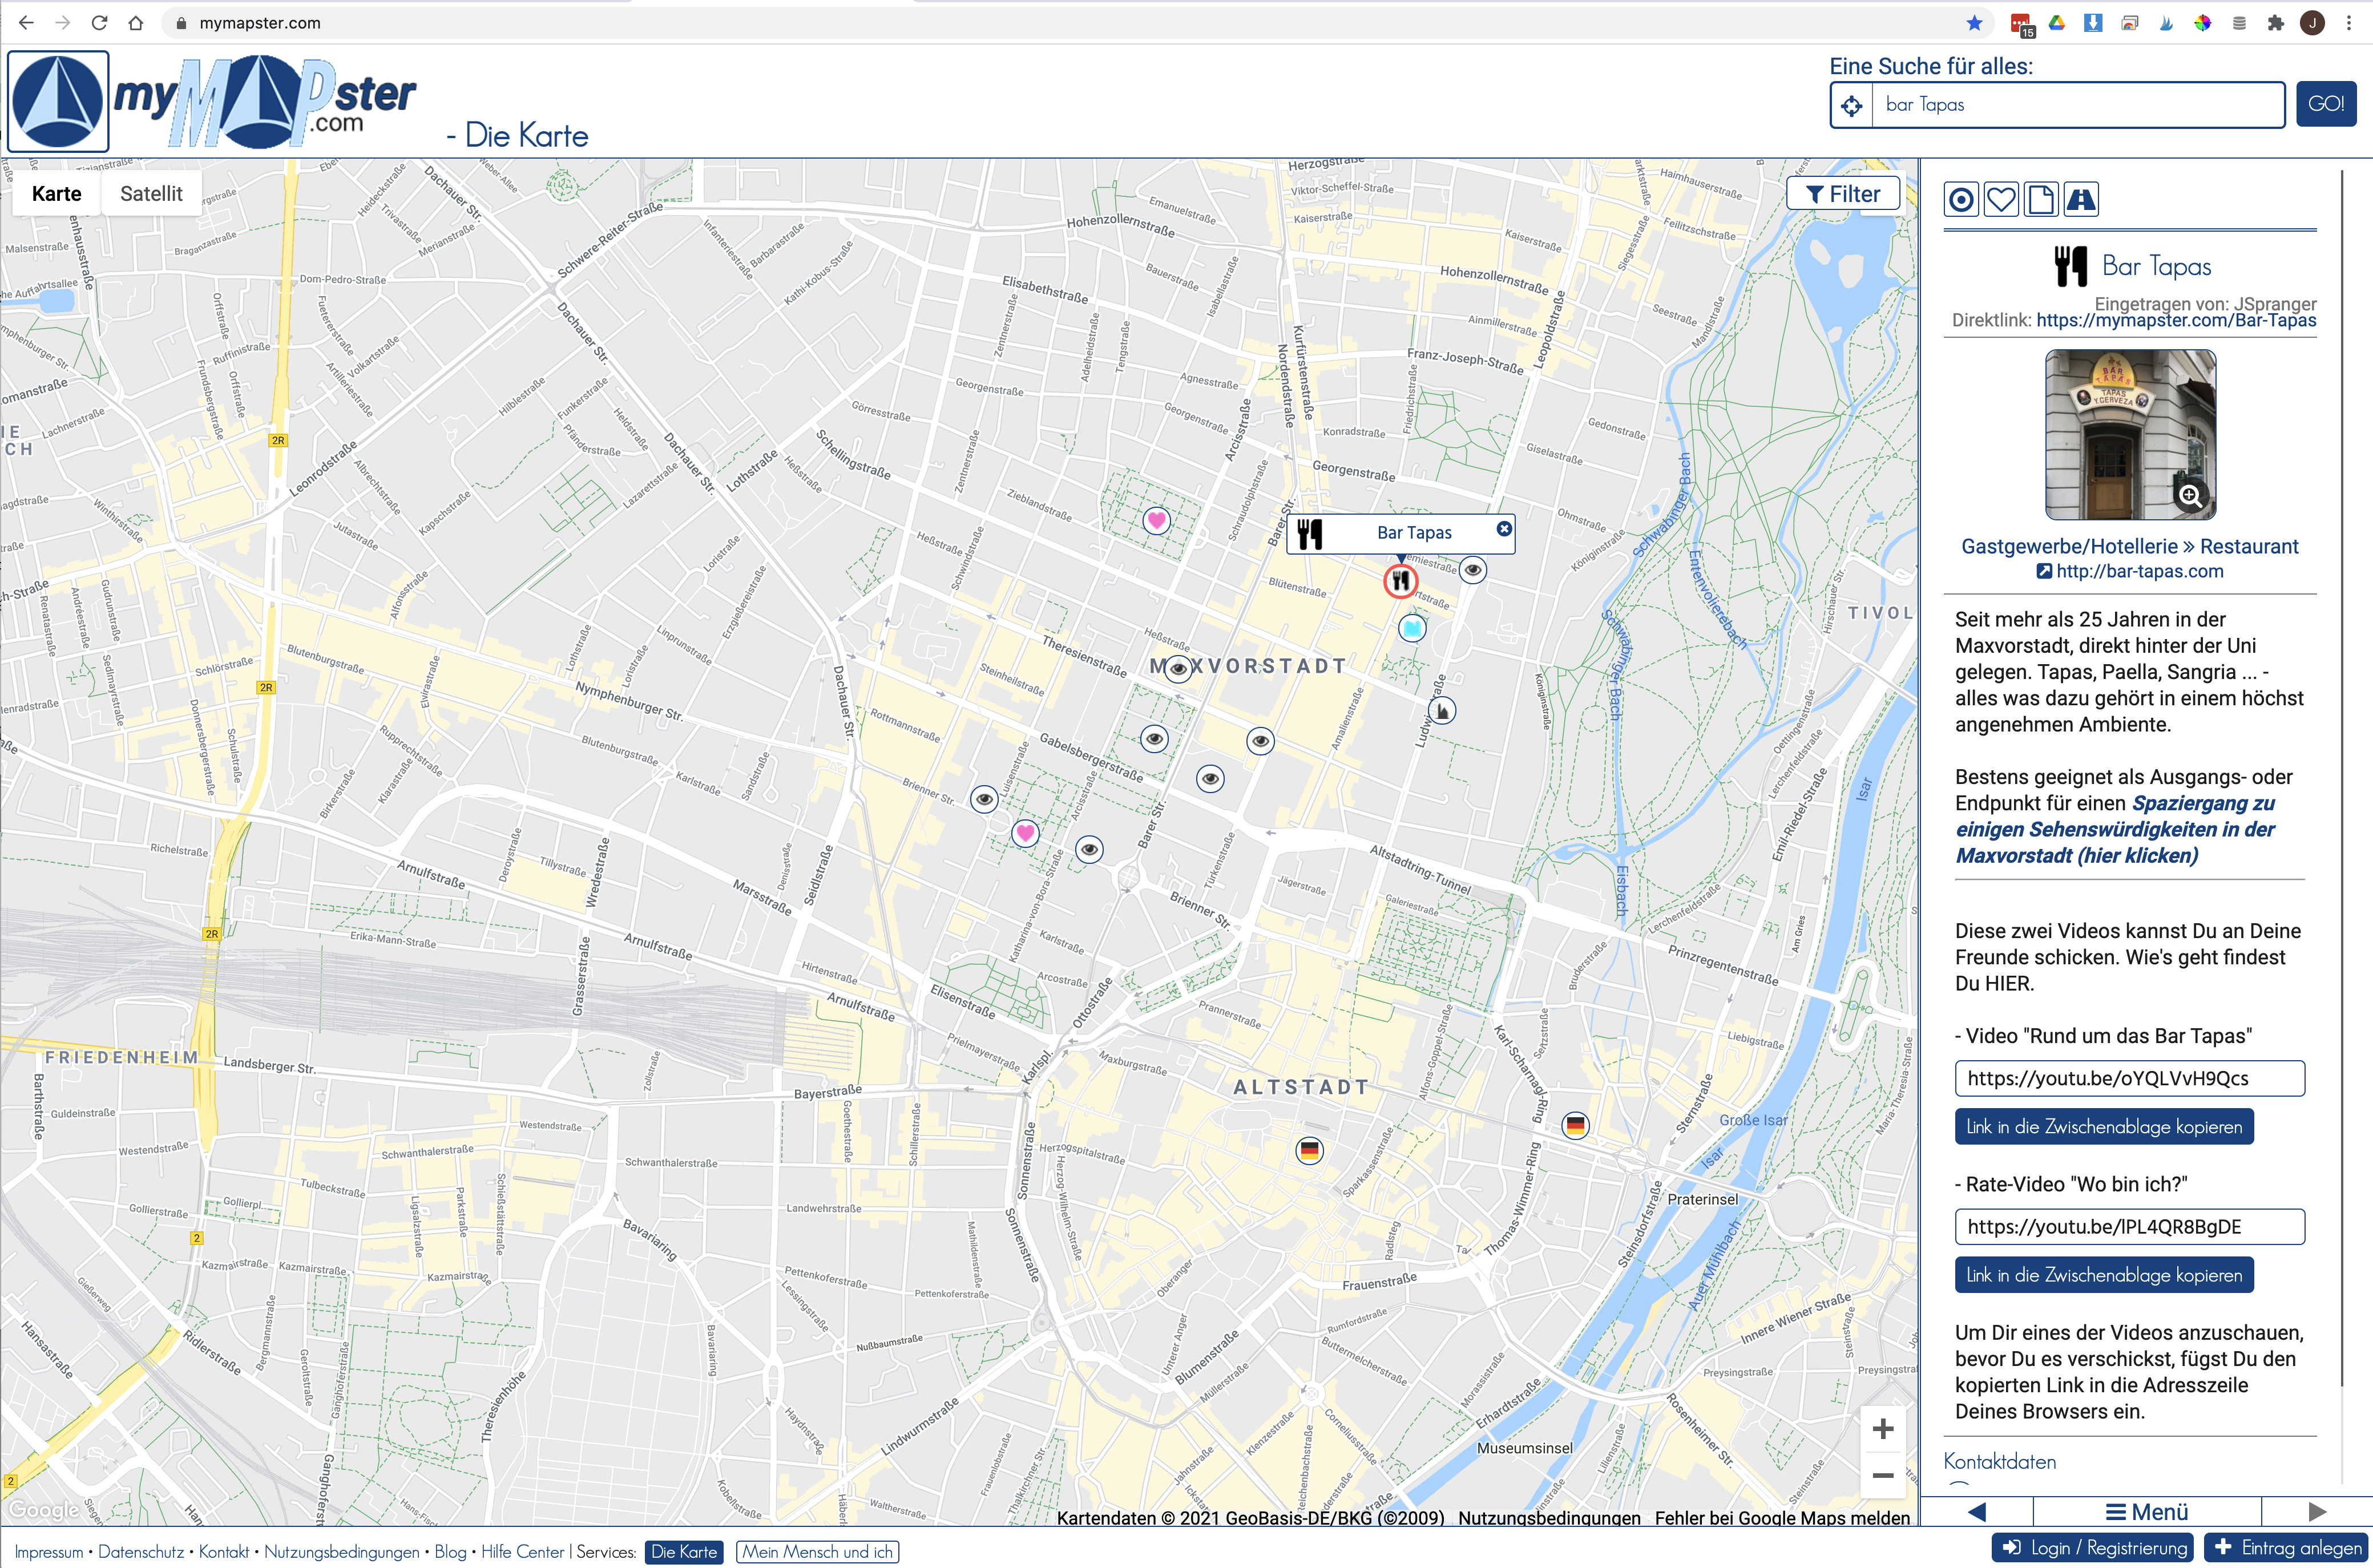
Task: Open the Kontakt footer link
Action: (x=224, y=1552)
